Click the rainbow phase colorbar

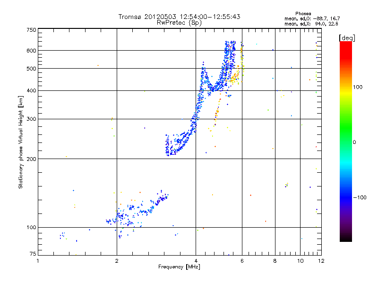click(346, 142)
